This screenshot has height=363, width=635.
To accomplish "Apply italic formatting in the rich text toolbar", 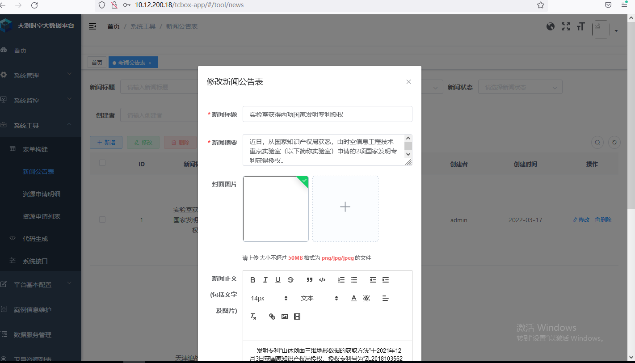I will [265, 279].
